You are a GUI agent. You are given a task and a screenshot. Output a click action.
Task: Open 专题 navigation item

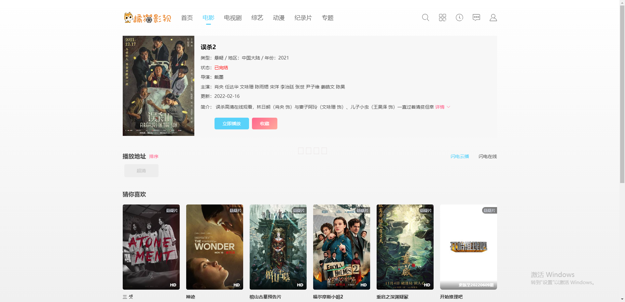(x=327, y=18)
